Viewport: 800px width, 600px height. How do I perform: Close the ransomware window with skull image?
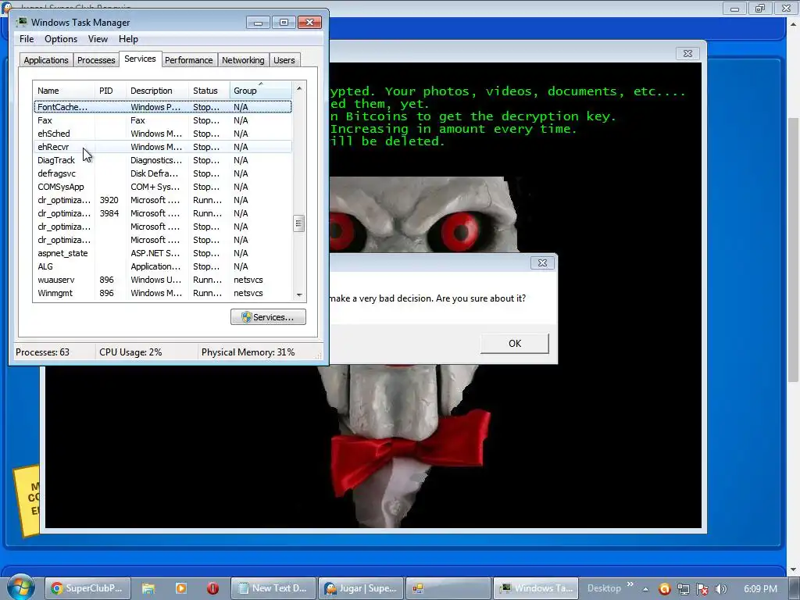pyautogui.click(x=687, y=54)
